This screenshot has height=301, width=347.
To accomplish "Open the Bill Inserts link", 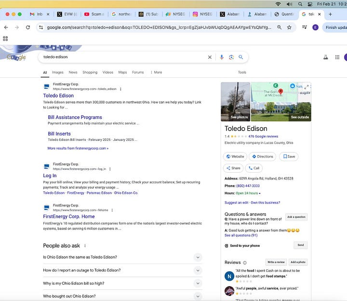I will pyautogui.click(x=59, y=134).
